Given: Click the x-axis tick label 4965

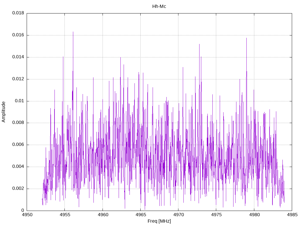Looking at the screenshot, I should (x=140, y=215).
